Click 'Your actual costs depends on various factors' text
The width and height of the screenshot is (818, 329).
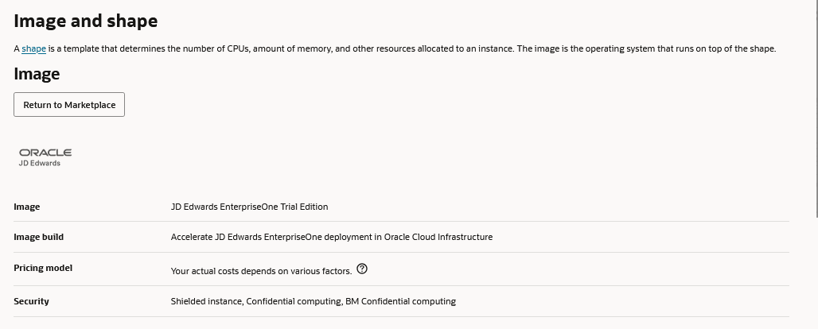[261, 271]
